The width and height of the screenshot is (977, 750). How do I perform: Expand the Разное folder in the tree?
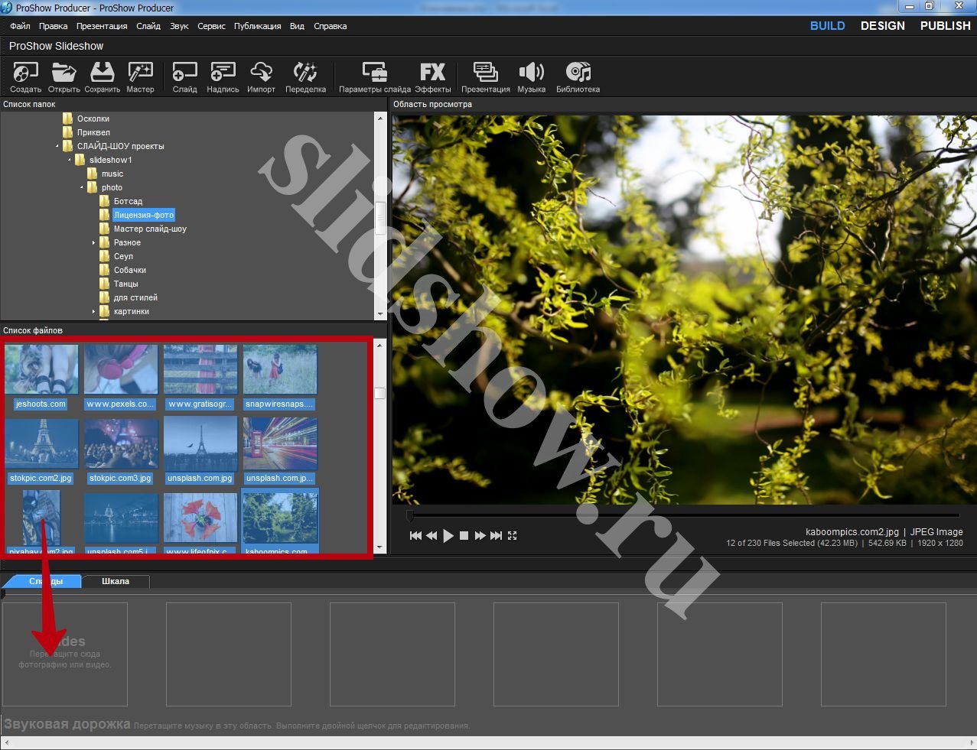tap(94, 243)
